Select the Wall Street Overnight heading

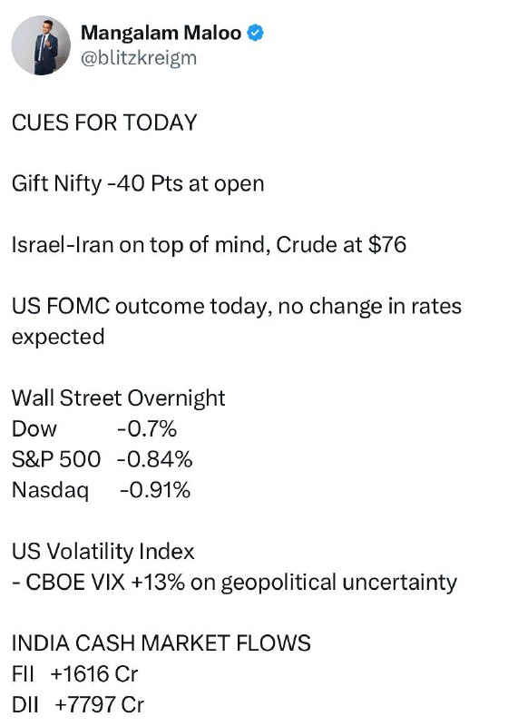click(x=118, y=398)
